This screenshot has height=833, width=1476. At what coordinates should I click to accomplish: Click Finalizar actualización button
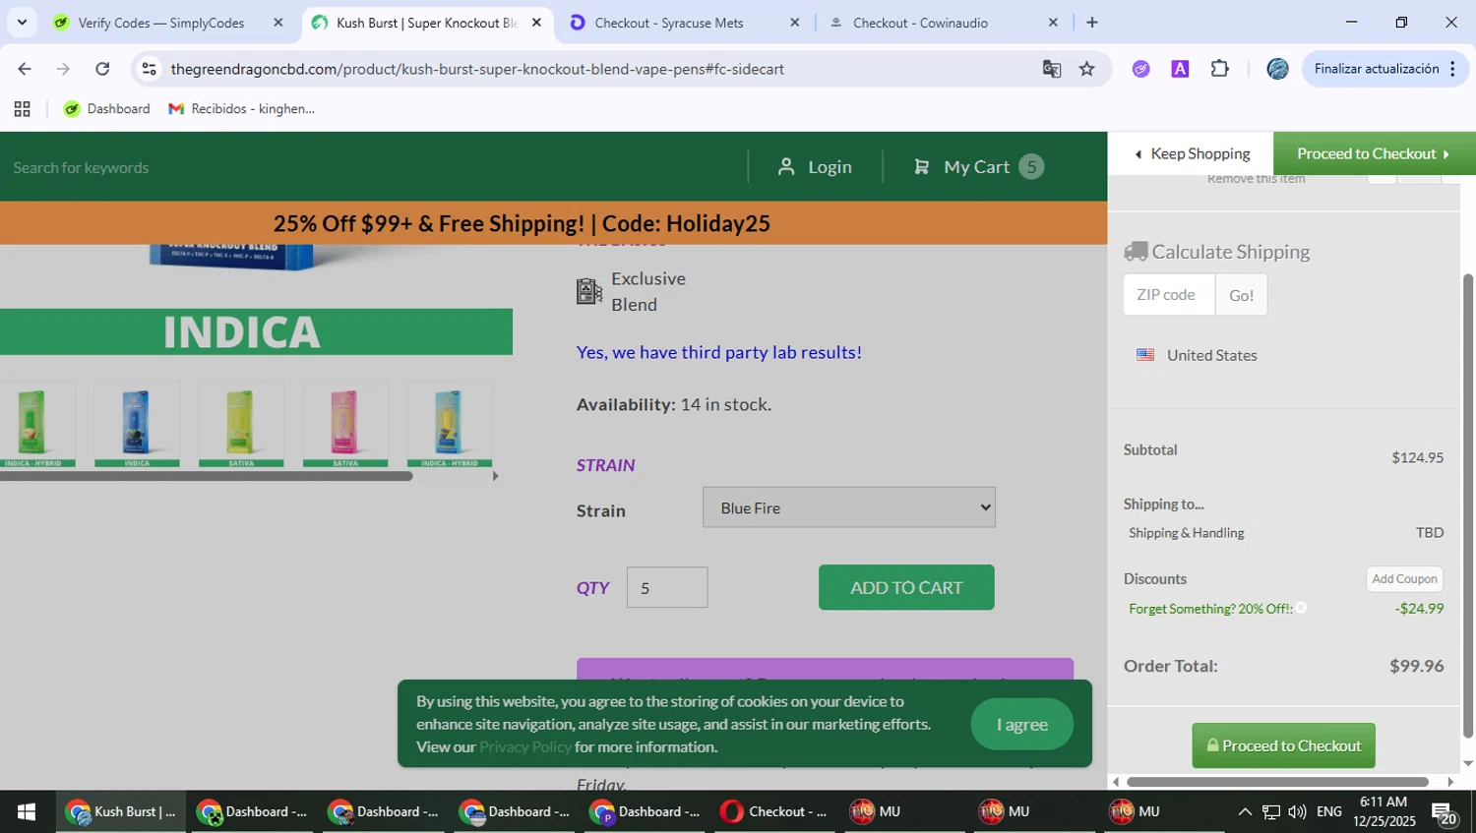(1385, 69)
